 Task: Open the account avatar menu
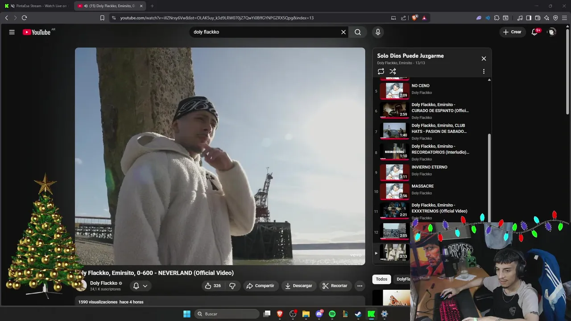pyautogui.click(x=552, y=32)
